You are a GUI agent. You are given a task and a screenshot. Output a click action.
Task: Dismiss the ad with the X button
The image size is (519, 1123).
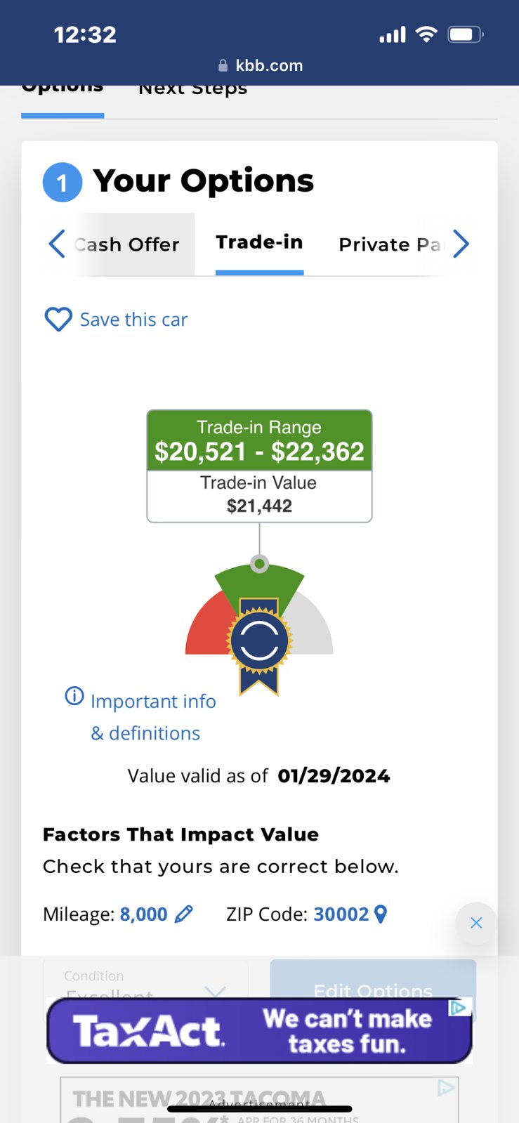tap(476, 923)
